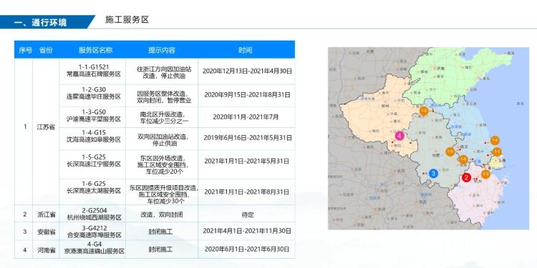Click the pink marker 4 on the map

click(399, 135)
